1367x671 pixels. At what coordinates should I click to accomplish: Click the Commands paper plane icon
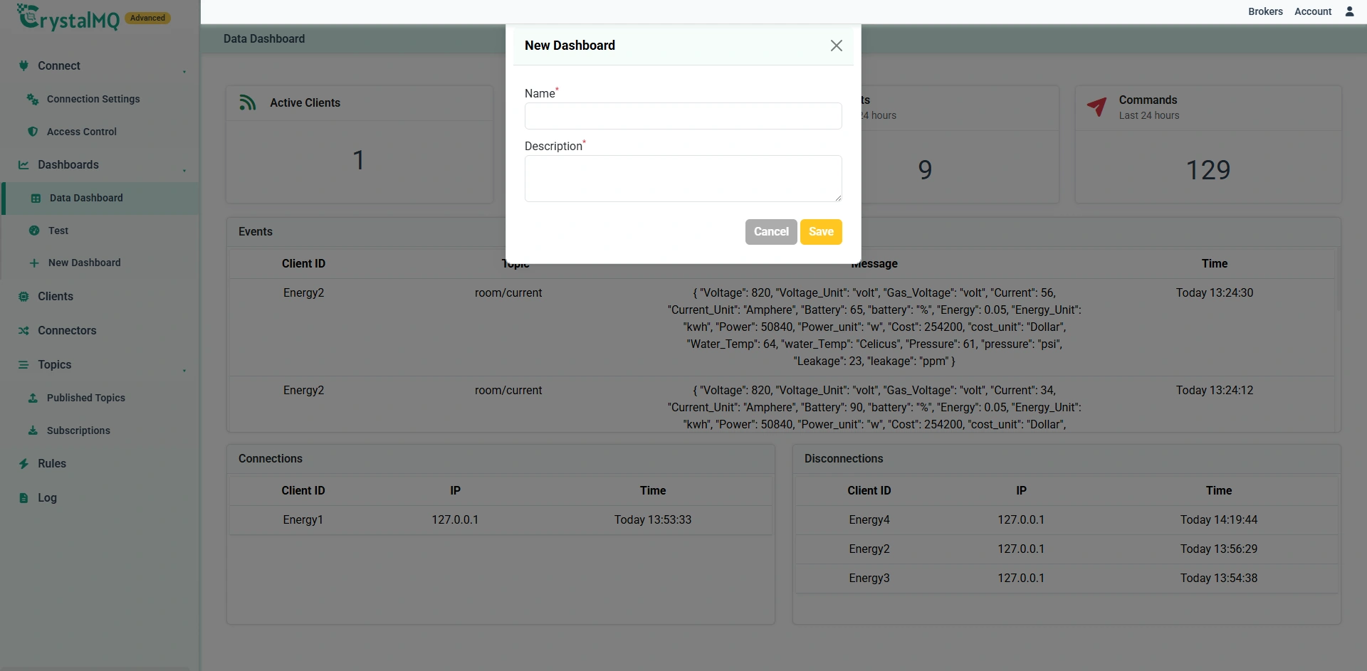point(1097,107)
